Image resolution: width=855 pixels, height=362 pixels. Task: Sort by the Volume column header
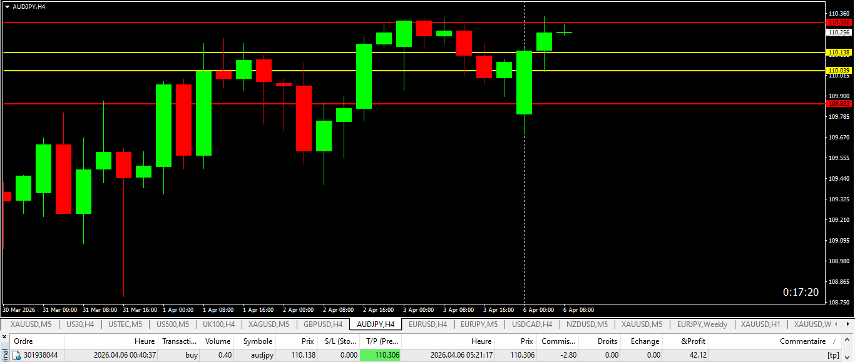pyautogui.click(x=218, y=341)
